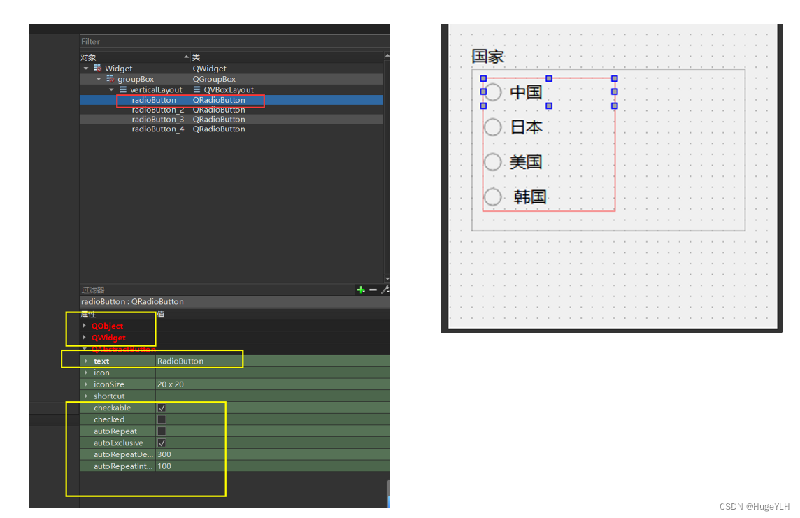The image size is (800, 518).
Task: Expand the QObject property group
Action: [85, 325]
